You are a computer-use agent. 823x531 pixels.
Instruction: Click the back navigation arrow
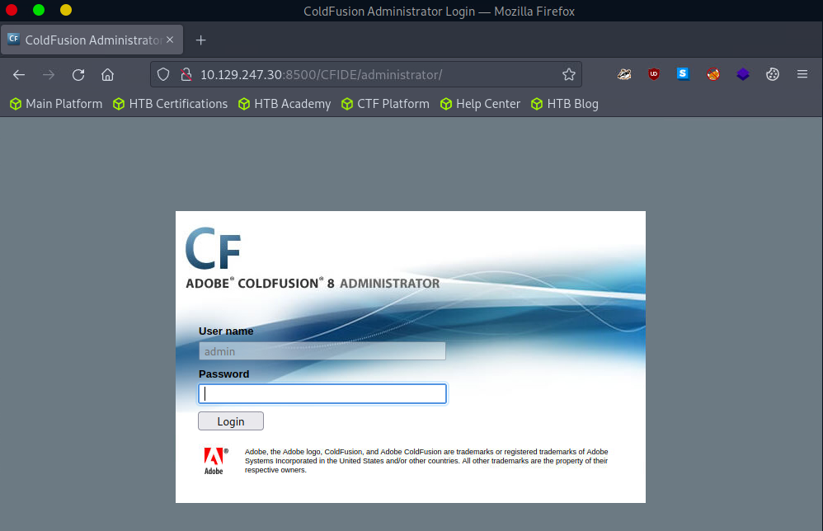pos(19,74)
